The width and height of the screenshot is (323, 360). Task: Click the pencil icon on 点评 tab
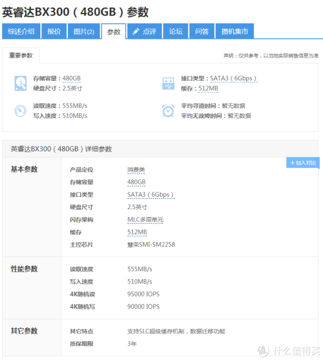[136, 31]
